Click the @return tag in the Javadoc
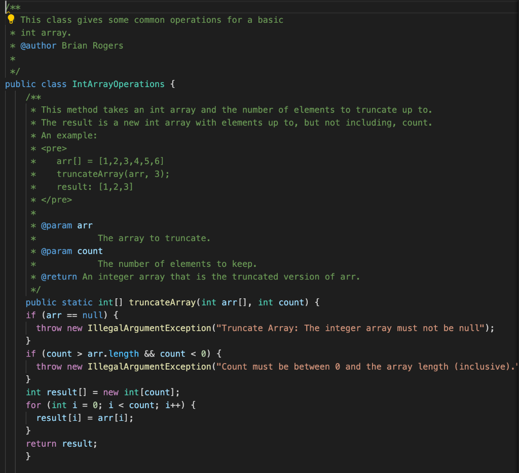 click(x=59, y=277)
